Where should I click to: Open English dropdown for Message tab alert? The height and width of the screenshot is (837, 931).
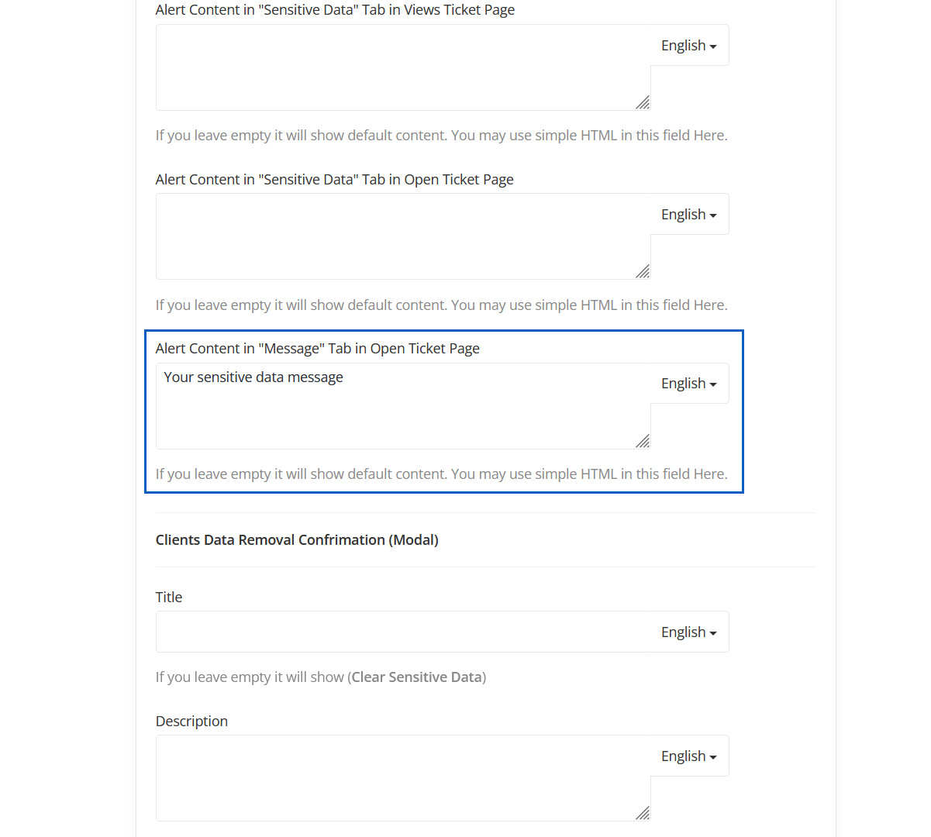tap(688, 384)
